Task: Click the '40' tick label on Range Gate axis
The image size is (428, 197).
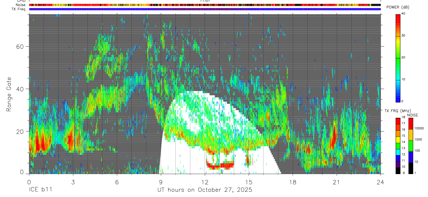Action: pyautogui.click(x=20, y=89)
